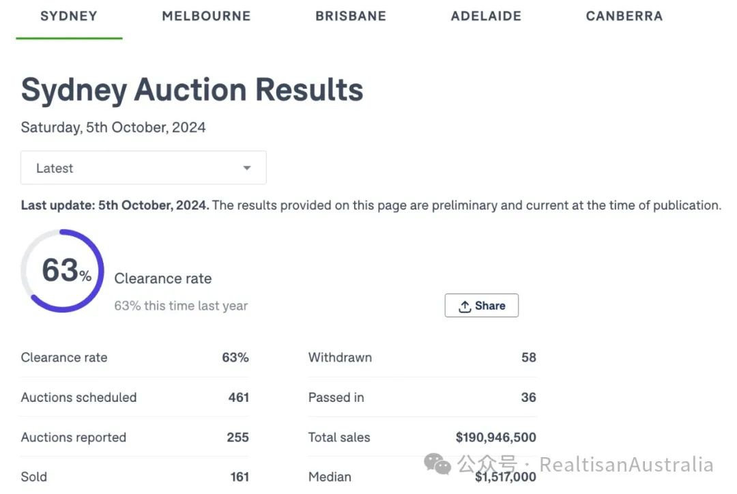This screenshot has width=737, height=494.
Task: Click the Passed in row
Action: click(x=422, y=397)
